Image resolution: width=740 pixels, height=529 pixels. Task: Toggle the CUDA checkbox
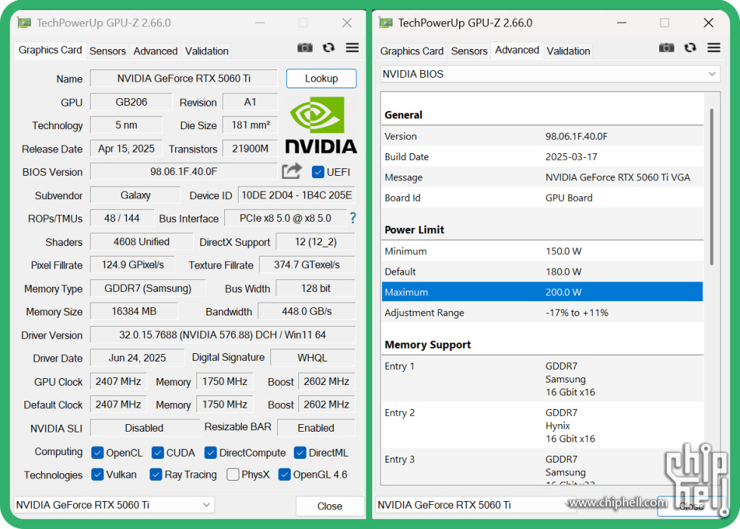pyautogui.click(x=158, y=453)
